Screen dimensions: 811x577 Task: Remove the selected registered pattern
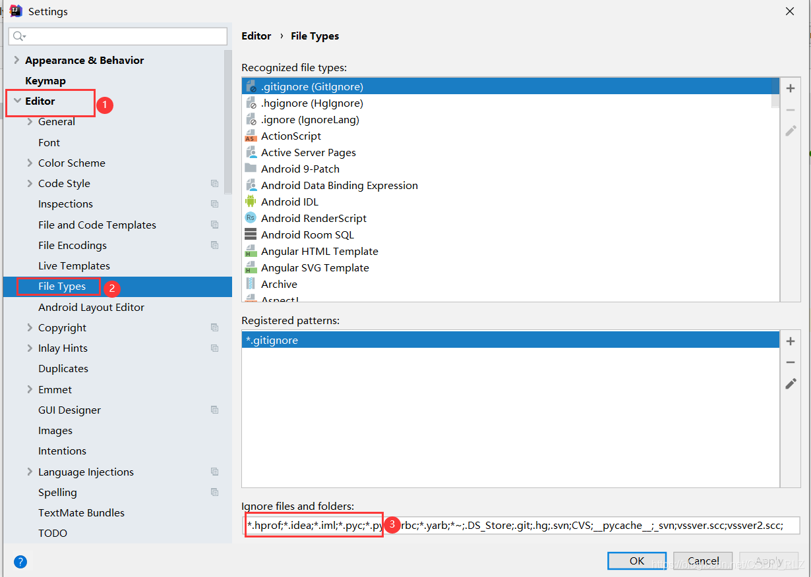point(791,362)
